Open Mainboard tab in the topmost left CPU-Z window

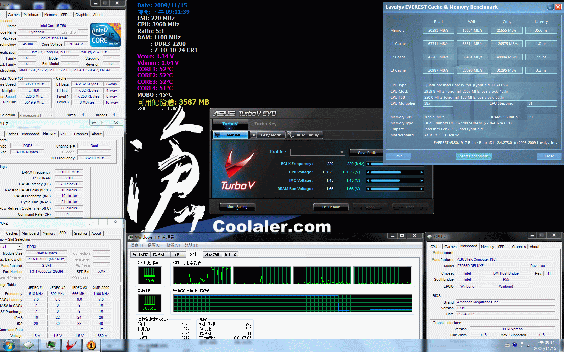32,15
